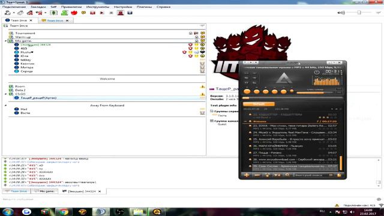The height and width of the screenshot is (216, 384).
Task: Select the Tournament channel
Action: click(25, 33)
